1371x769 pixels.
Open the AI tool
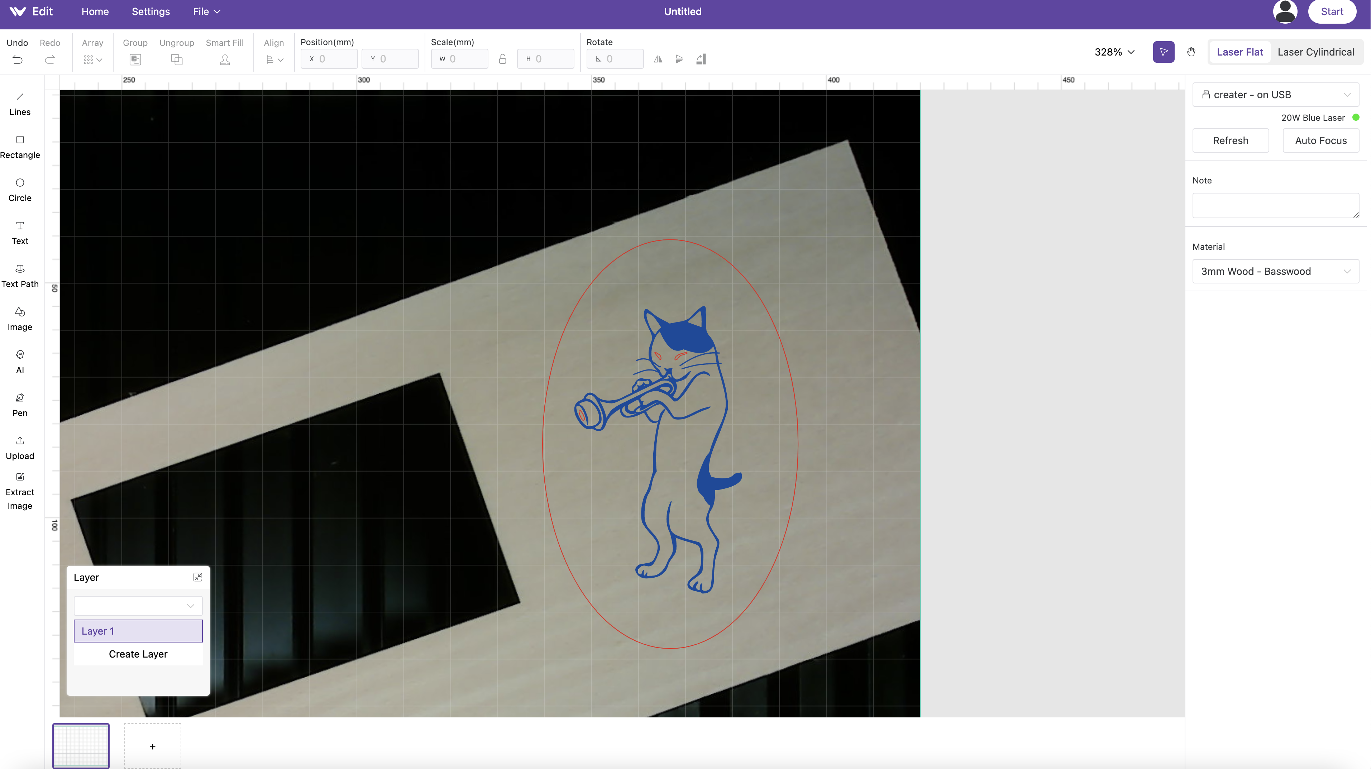20,361
